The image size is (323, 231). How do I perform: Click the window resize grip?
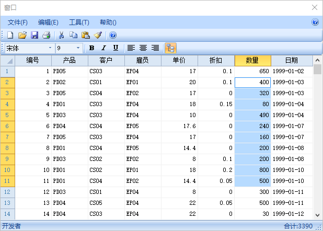click(319, 227)
